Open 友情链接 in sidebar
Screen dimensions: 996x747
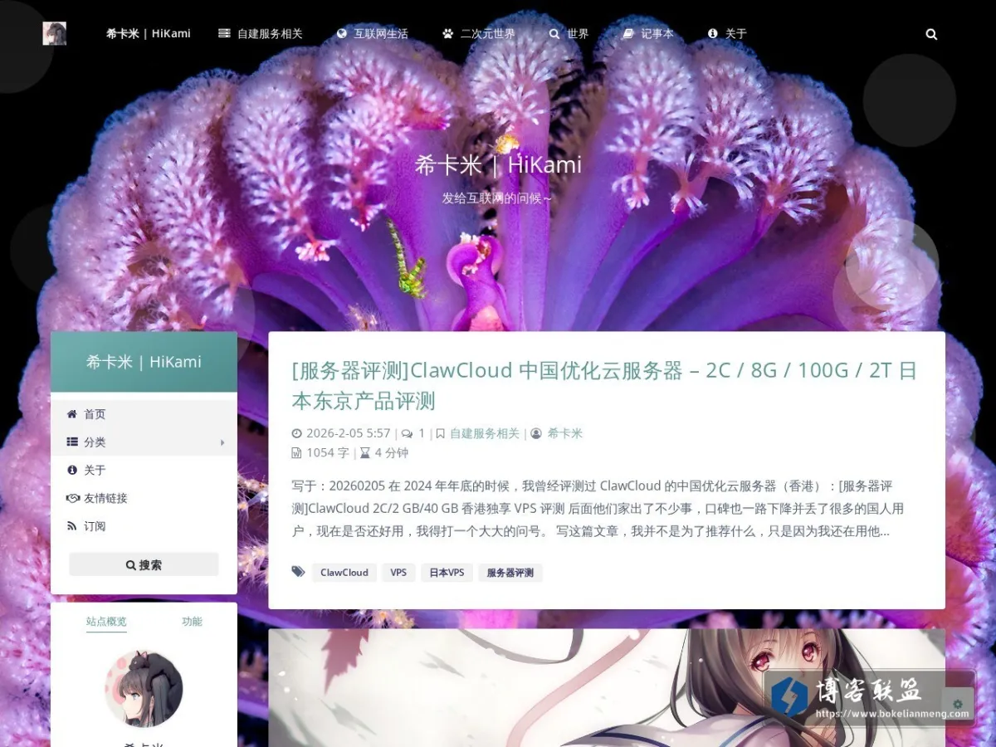tap(144, 498)
